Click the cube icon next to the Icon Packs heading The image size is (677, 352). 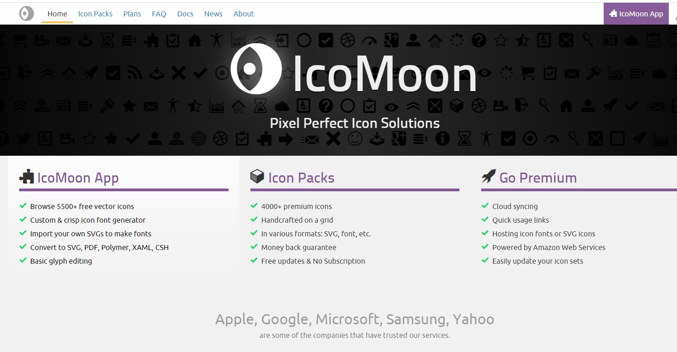point(257,177)
